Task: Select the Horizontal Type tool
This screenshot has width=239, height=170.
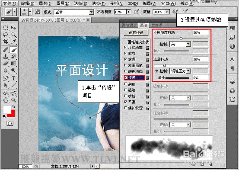Action: [13, 78]
